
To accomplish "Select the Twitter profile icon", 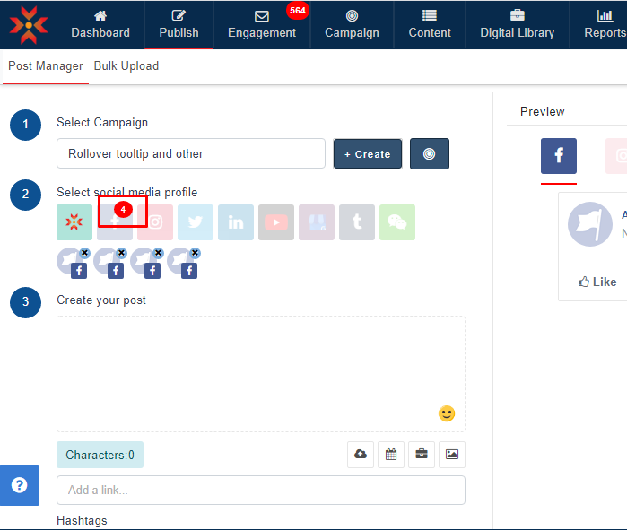I will click(x=196, y=222).
